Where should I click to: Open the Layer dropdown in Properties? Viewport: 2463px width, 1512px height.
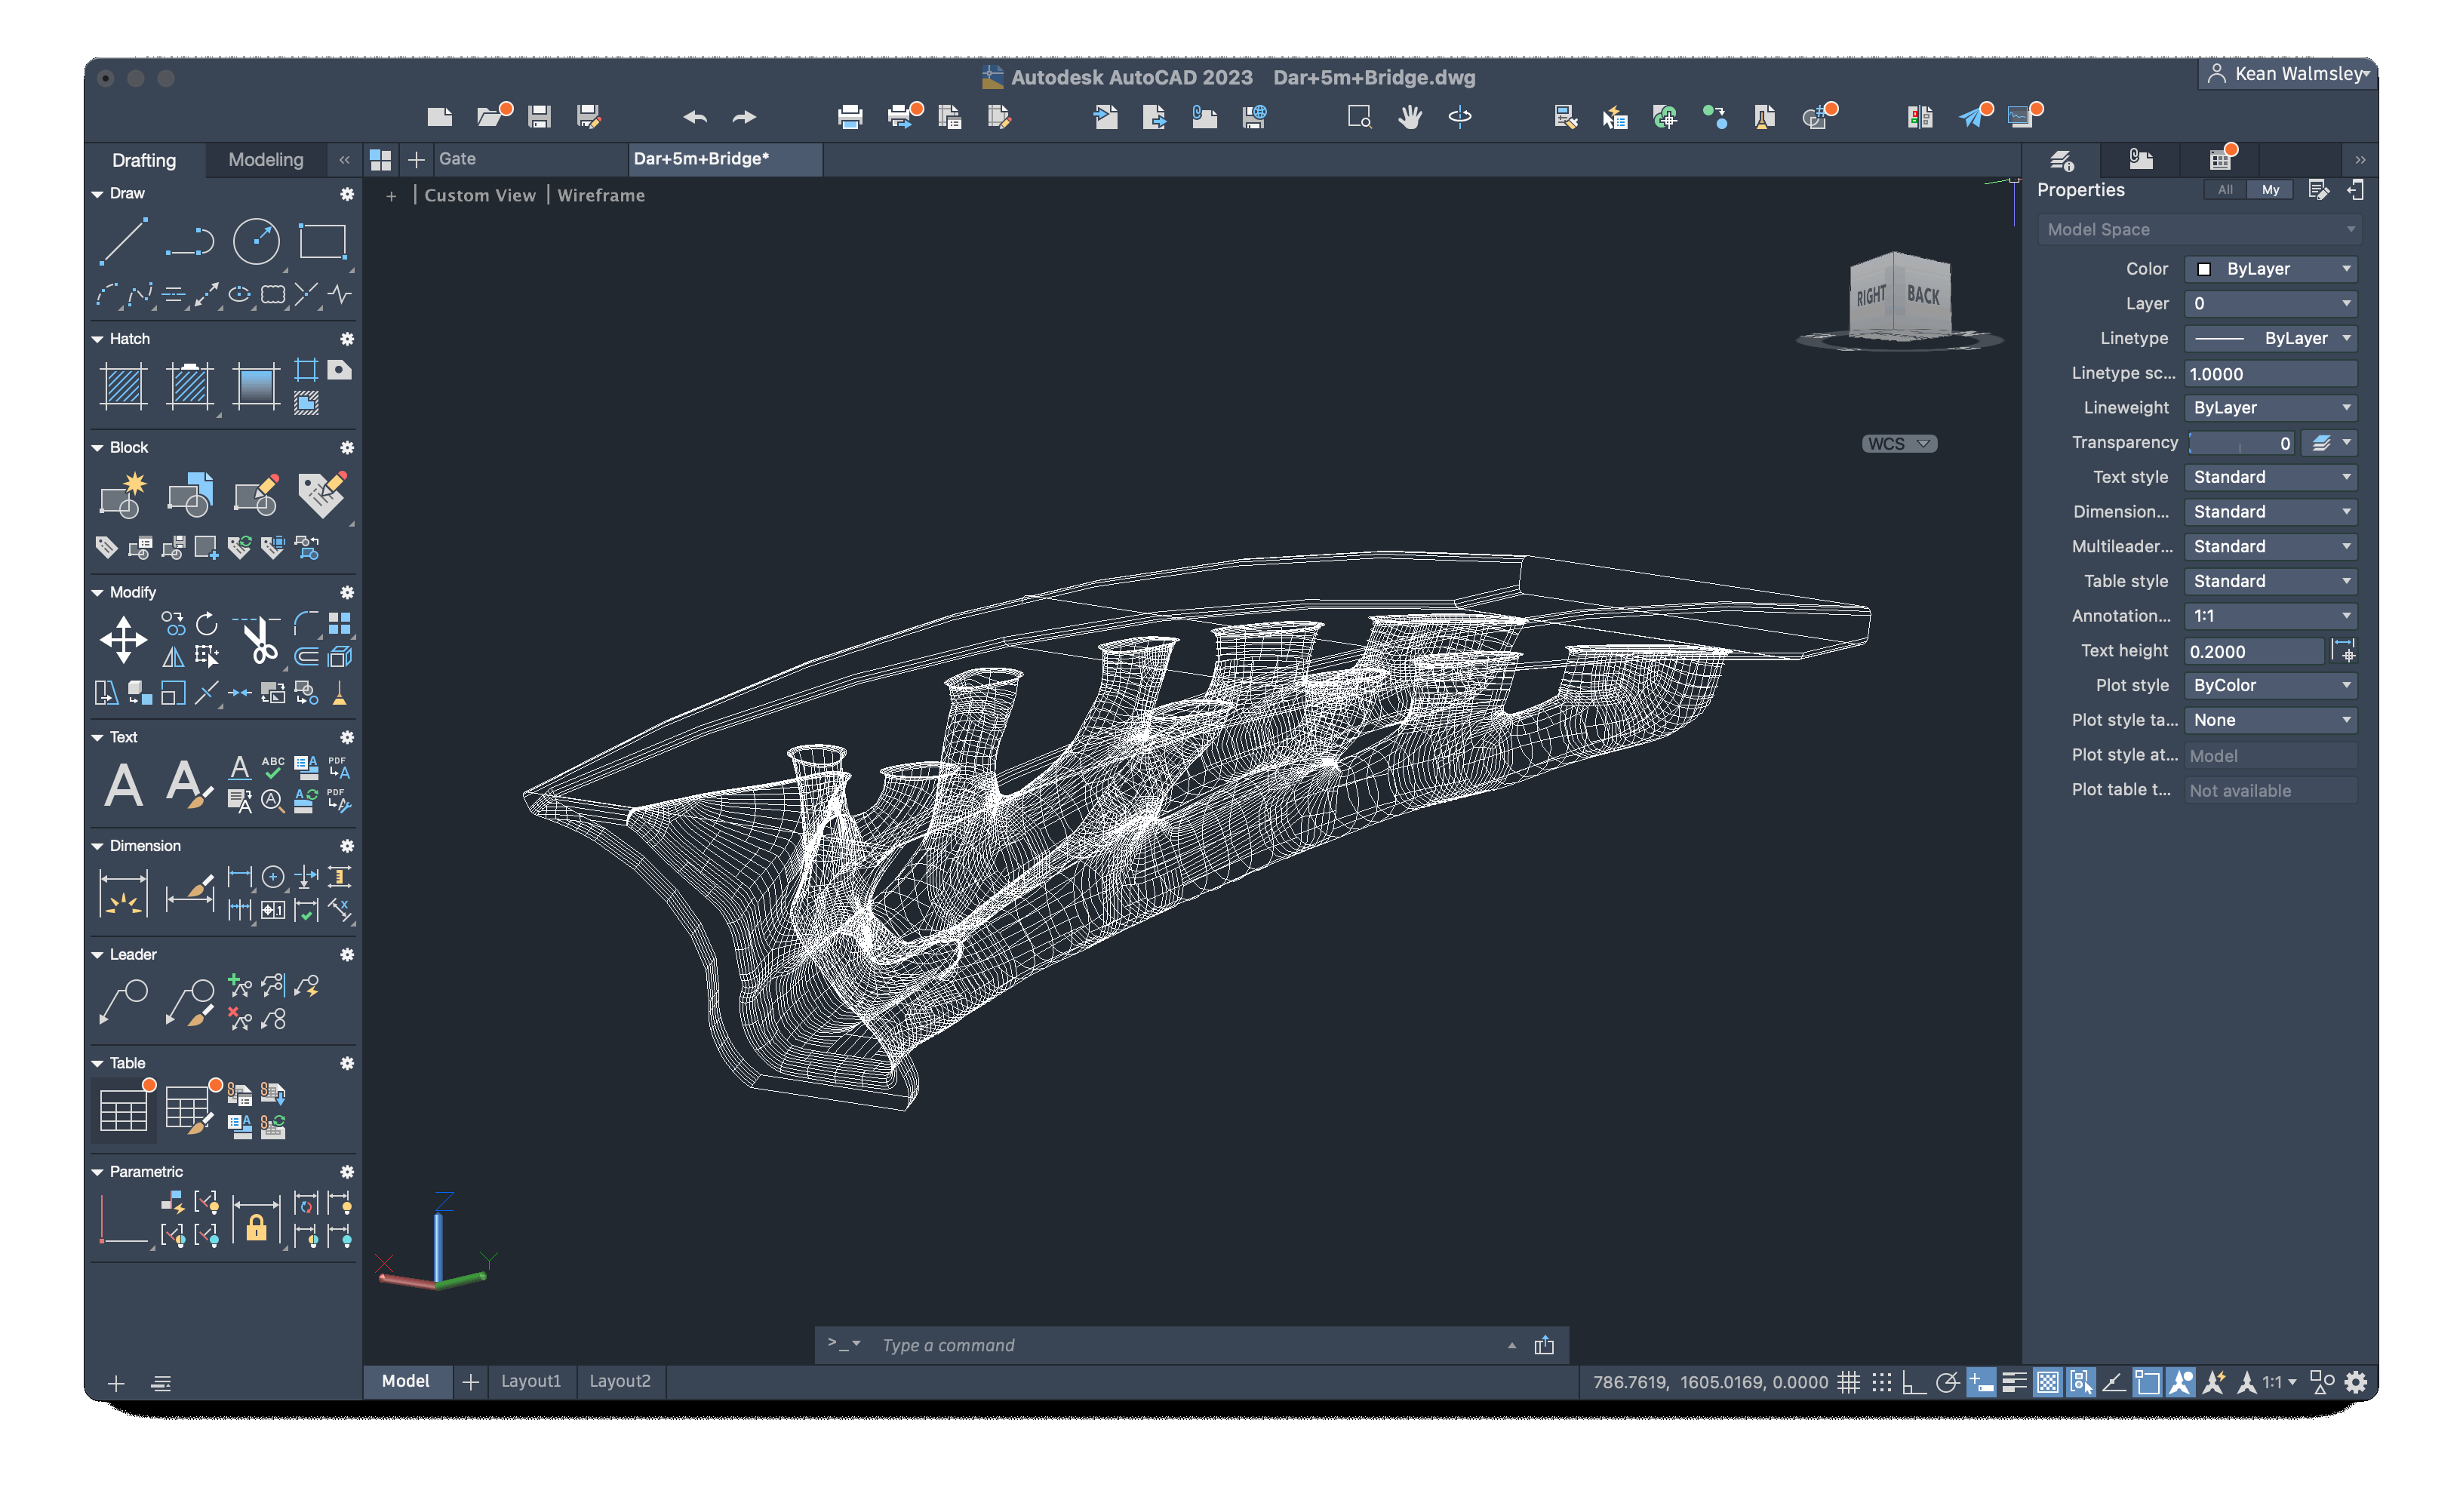coord(2270,303)
